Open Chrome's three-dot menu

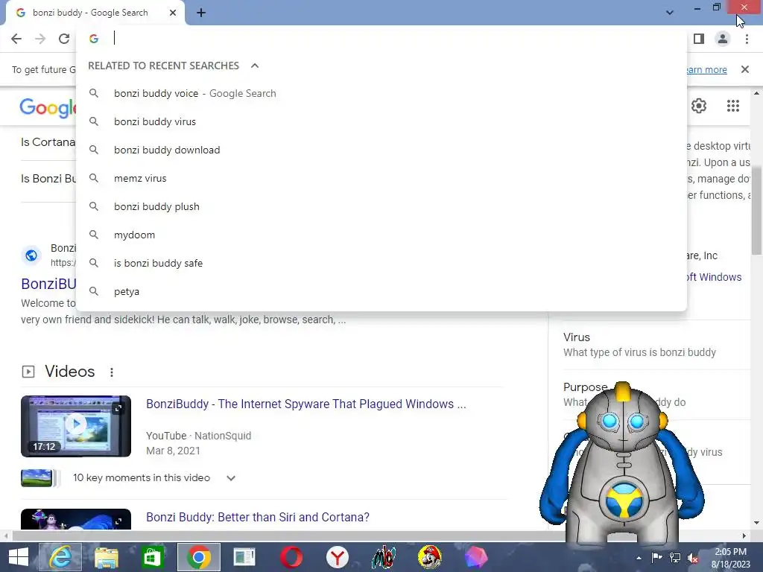(747, 39)
